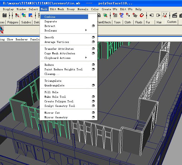Viewport: 182px width, 165px height.
Task: Open Mirror Cut options box
Action: 93,113
